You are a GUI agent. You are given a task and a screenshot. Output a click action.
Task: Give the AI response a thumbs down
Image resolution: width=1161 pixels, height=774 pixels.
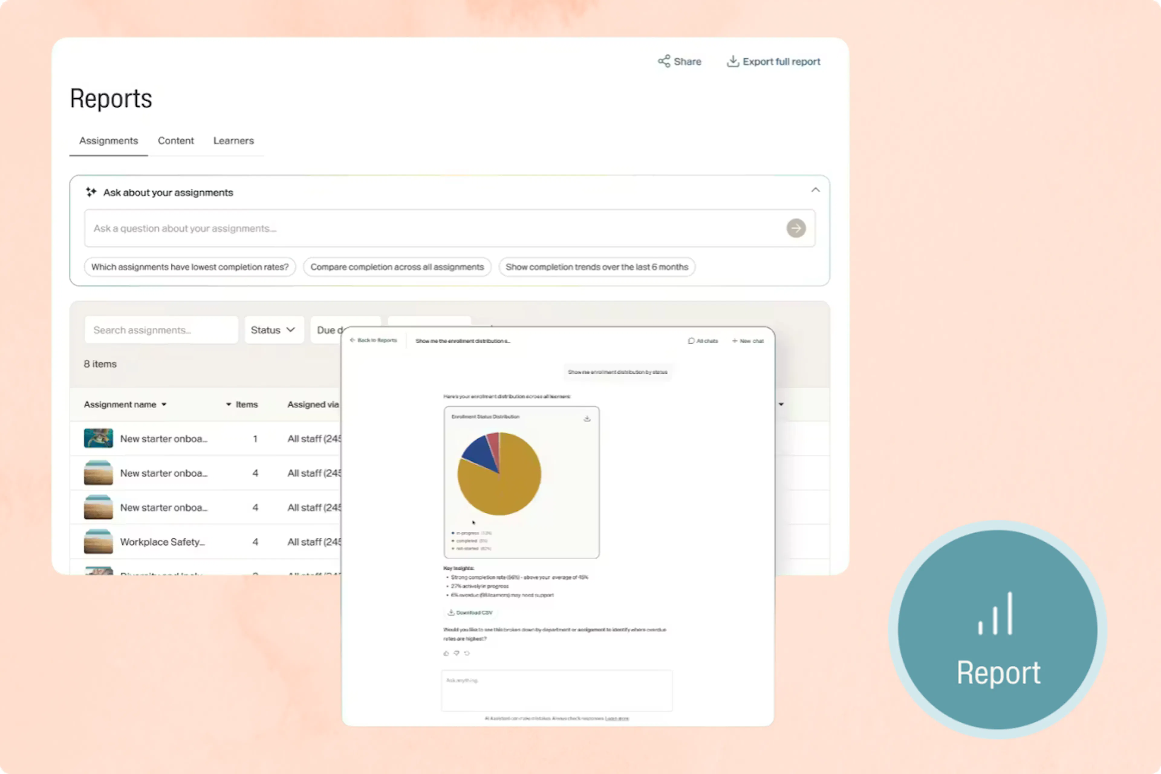point(457,653)
